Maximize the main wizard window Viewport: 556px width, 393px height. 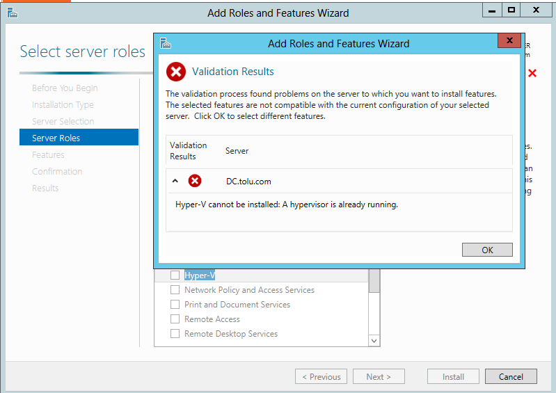click(511, 10)
